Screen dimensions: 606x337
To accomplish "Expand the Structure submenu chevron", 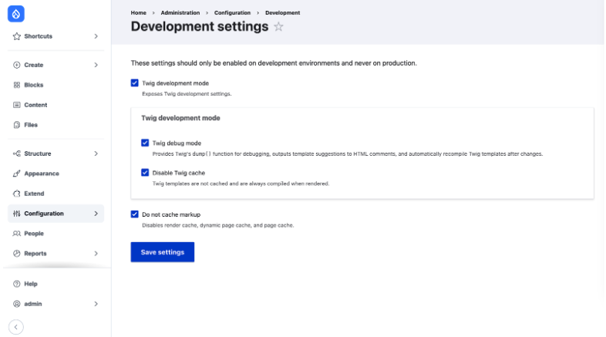I will [x=96, y=153].
